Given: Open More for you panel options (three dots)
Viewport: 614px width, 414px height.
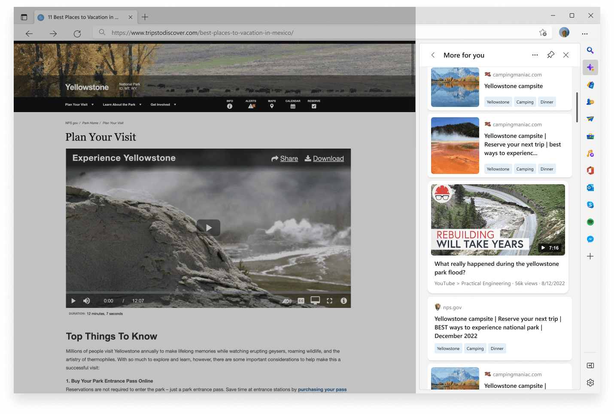Looking at the screenshot, I should (x=535, y=55).
